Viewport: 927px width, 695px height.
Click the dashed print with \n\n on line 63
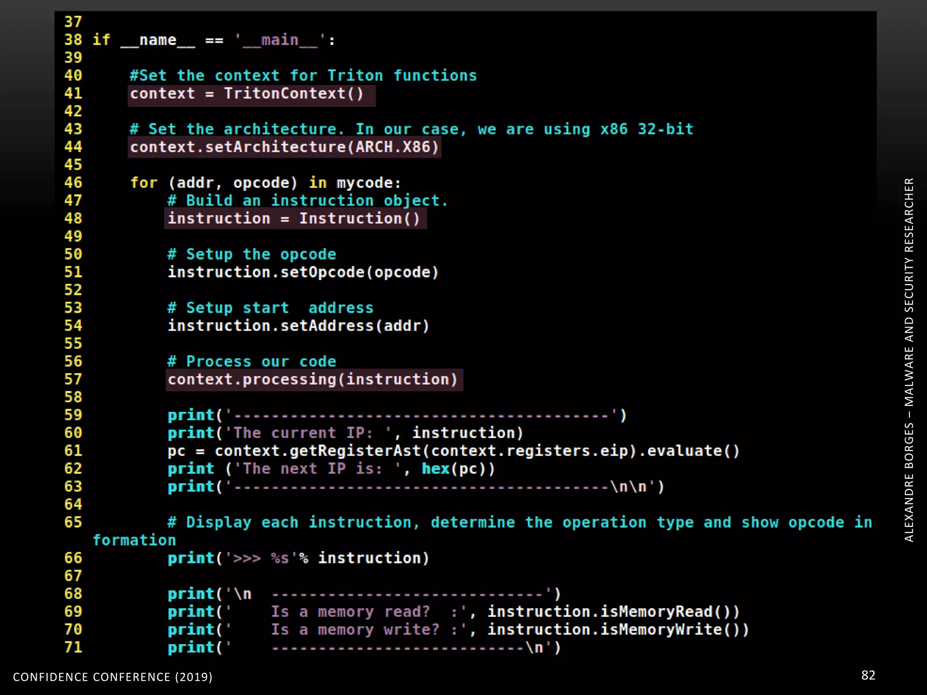tap(416, 487)
